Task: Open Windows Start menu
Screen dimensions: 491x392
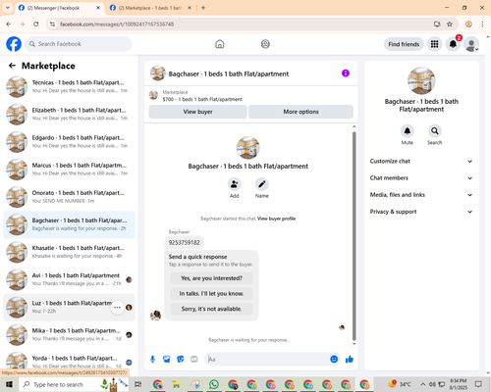Action: pyautogui.click(x=9, y=384)
